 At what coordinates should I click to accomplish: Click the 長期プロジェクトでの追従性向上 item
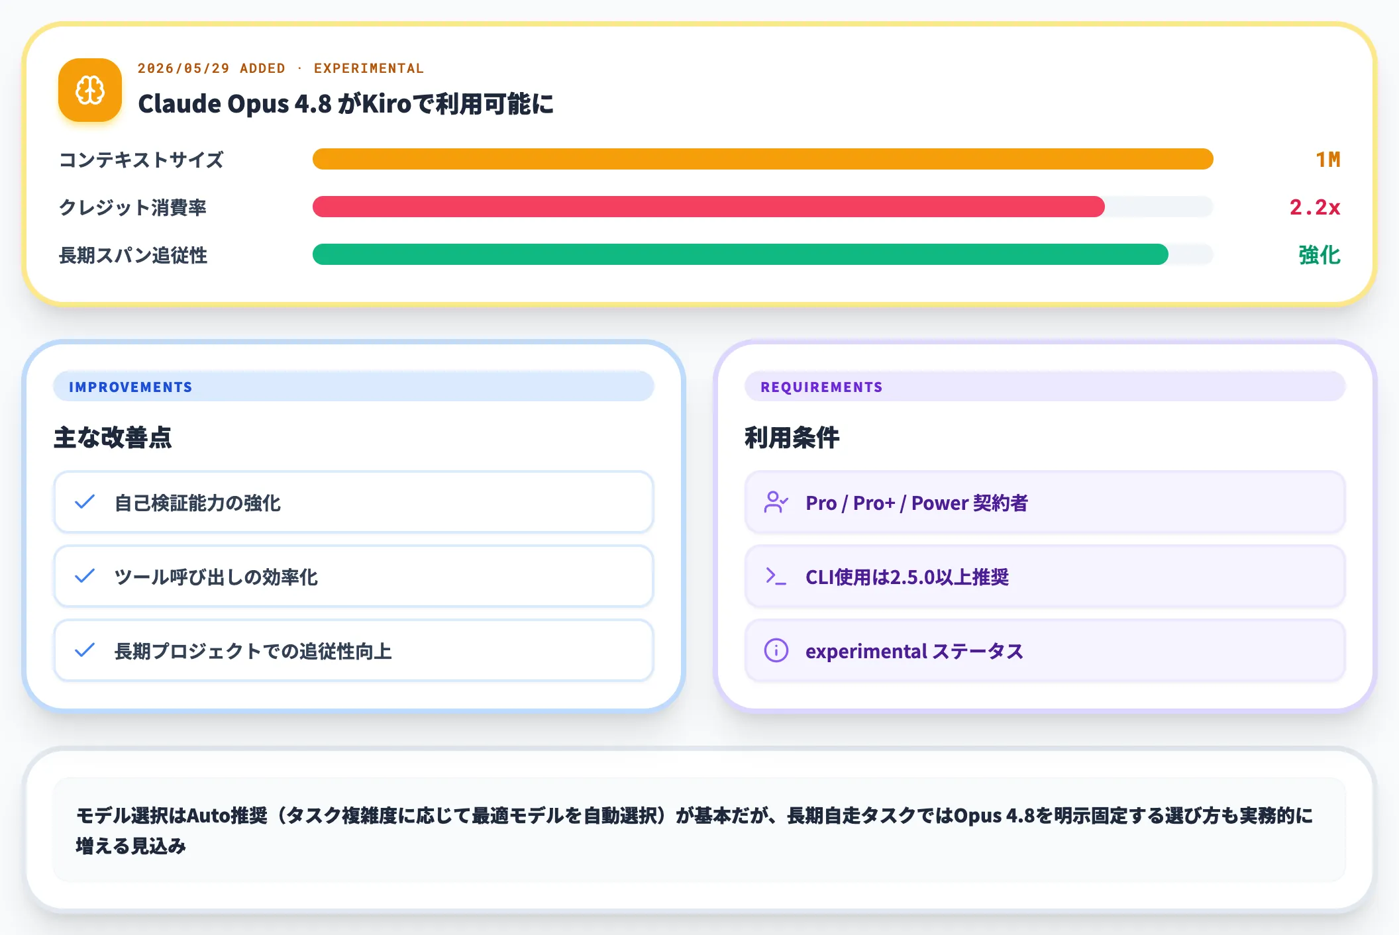click(354, 650)
